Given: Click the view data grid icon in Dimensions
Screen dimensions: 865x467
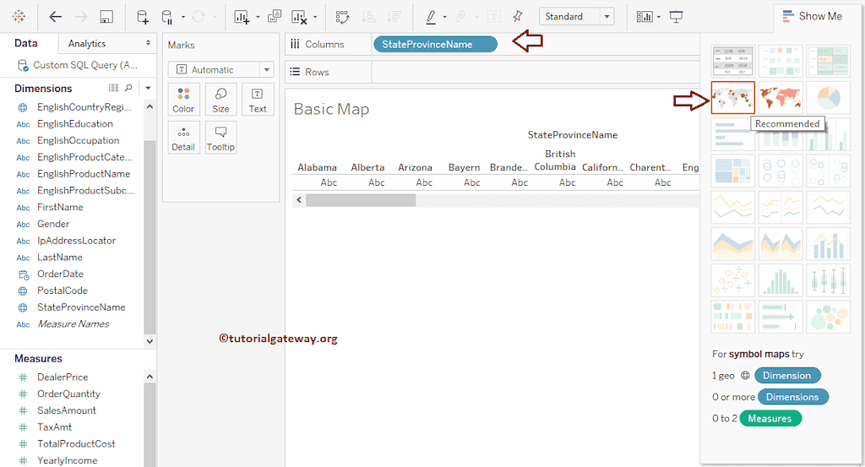Looking at the screenshot, I should (x=114, y=88).
